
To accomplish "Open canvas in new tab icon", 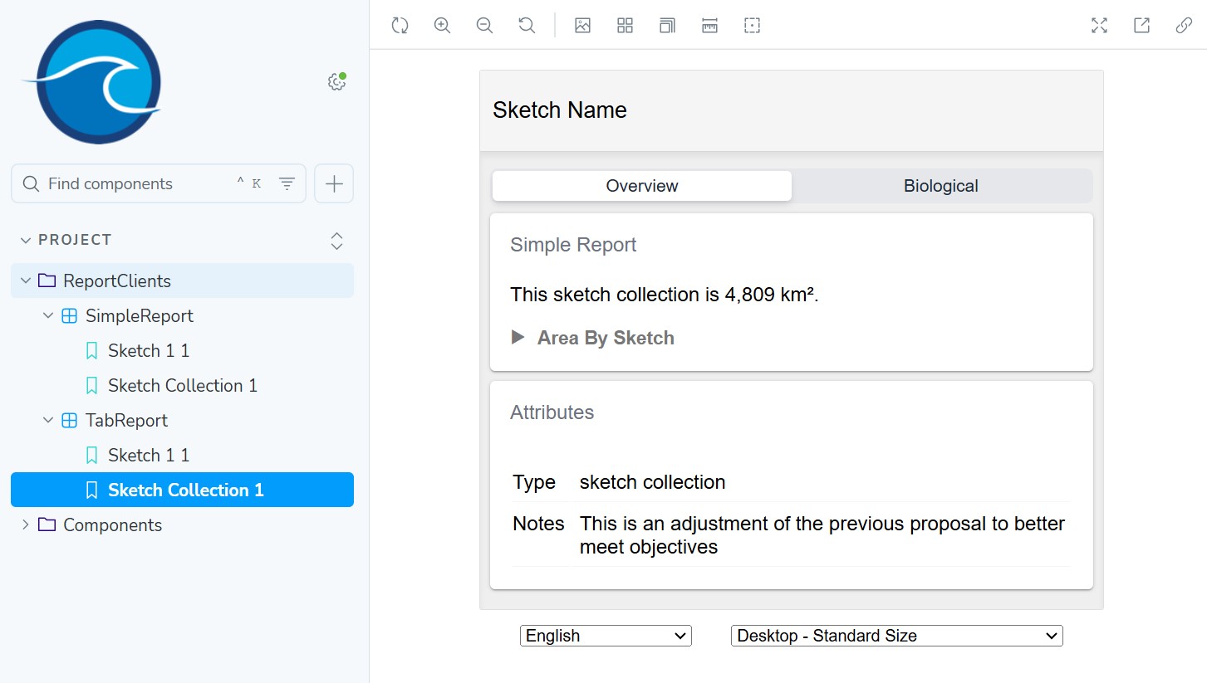I will point(1141,25).
